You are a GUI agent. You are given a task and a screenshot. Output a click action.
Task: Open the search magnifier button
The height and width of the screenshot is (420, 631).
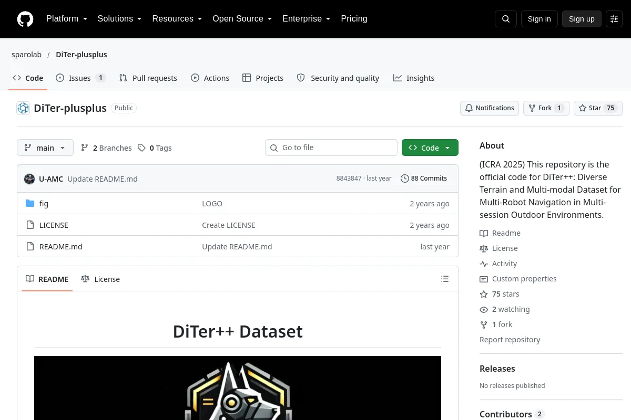point(506,19)
